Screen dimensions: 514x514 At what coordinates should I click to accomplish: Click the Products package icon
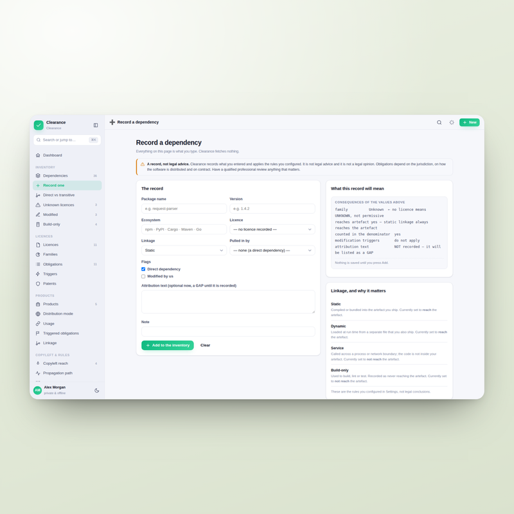[38, 304]
